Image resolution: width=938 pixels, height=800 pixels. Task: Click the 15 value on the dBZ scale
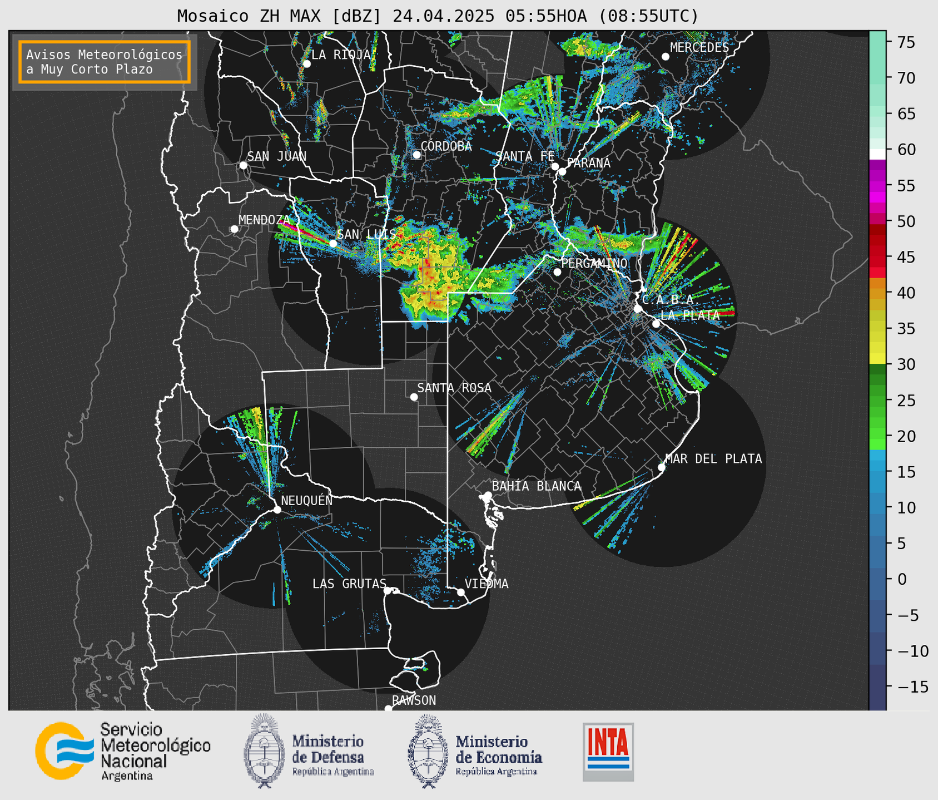[x=907, y=472]
